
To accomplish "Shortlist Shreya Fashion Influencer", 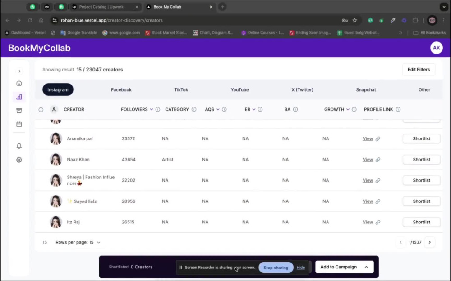I will point(421,180).
